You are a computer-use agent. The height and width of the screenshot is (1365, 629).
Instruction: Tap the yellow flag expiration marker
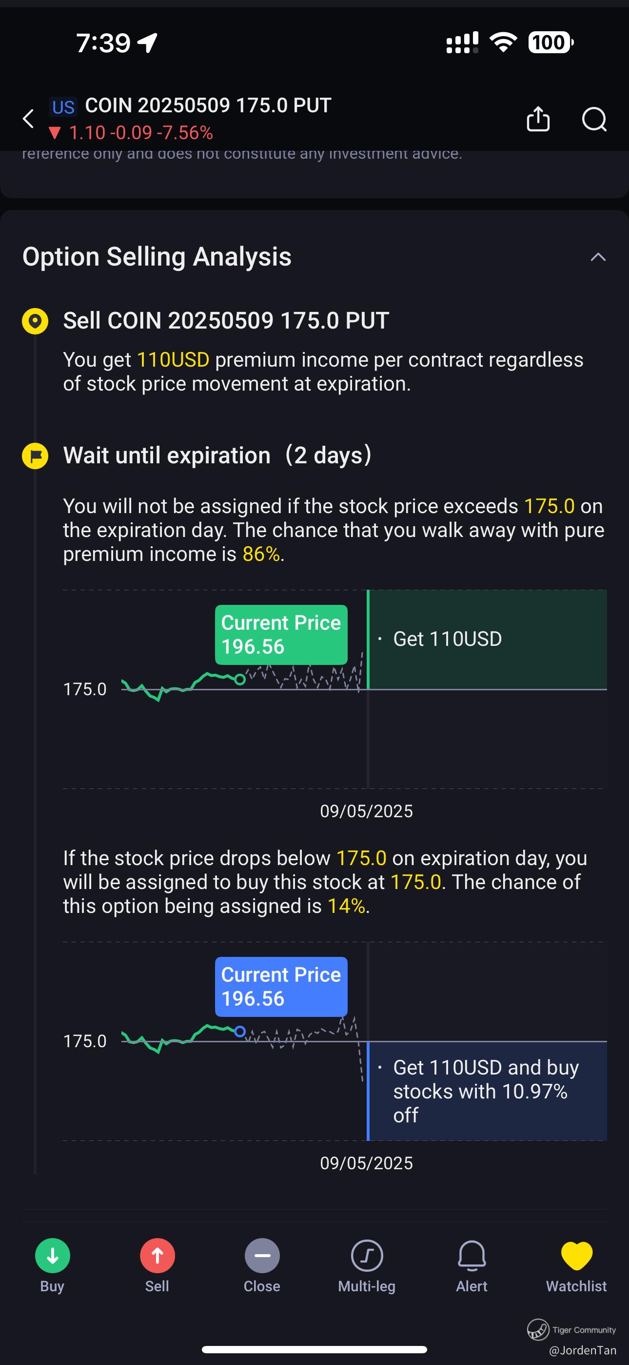coord(35,455)
